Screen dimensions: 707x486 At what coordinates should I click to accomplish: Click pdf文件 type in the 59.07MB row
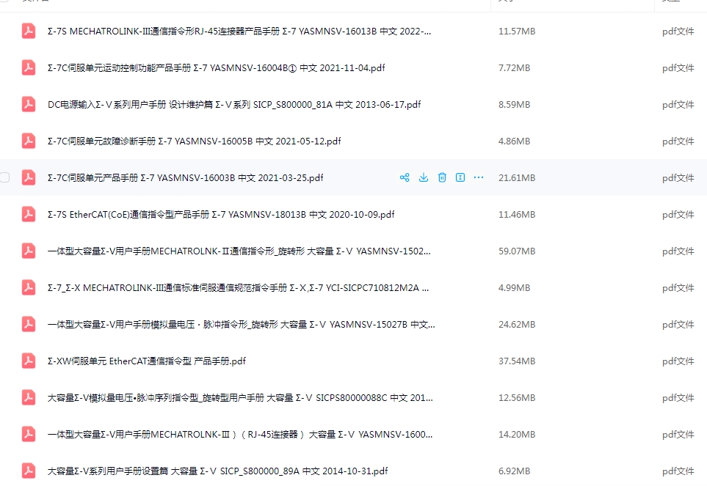678,251
